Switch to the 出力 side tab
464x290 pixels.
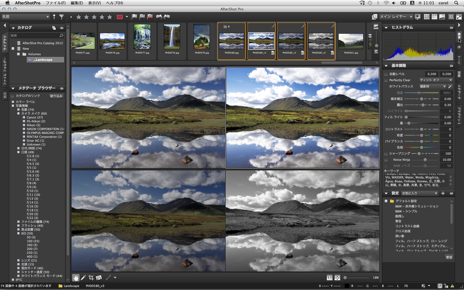5,96
